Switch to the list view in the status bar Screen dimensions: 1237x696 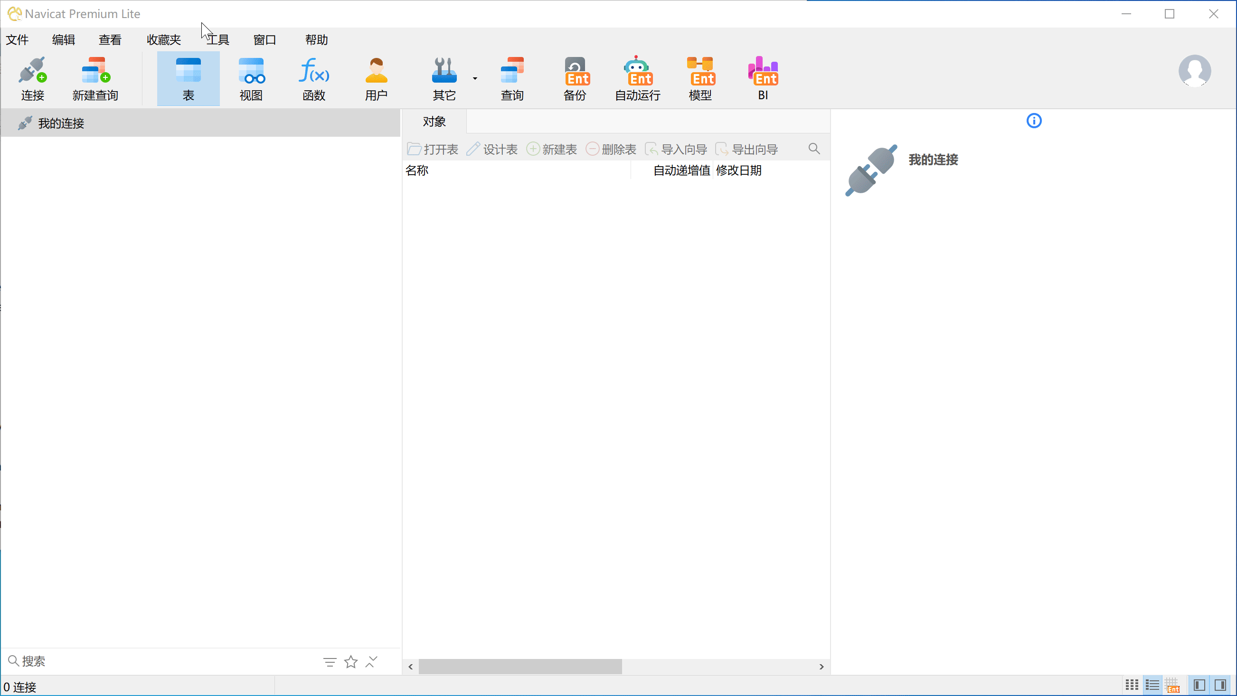tap(1152, 685)
